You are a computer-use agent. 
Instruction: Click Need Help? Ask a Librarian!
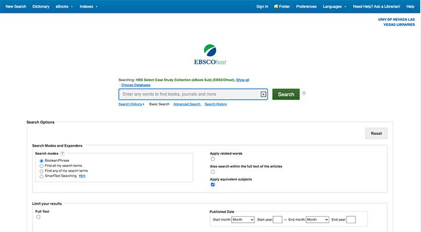coord(376,6)
